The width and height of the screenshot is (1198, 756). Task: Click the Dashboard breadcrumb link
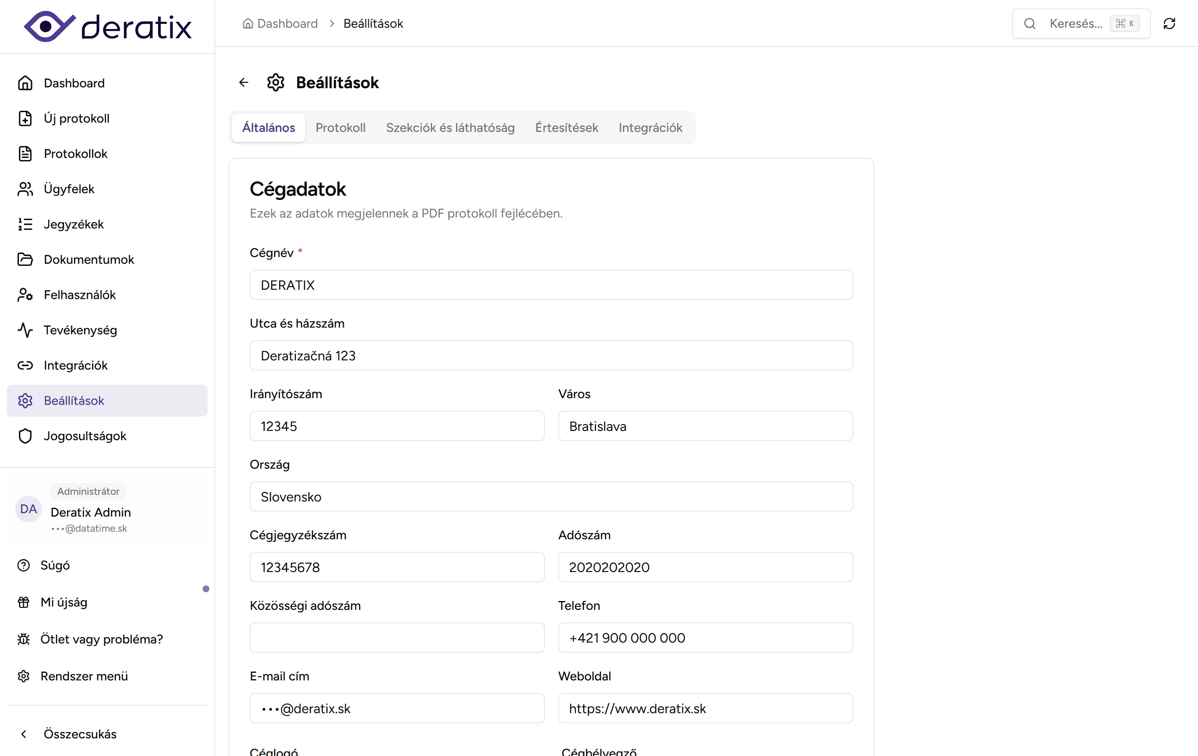click(x=287, y=24)
